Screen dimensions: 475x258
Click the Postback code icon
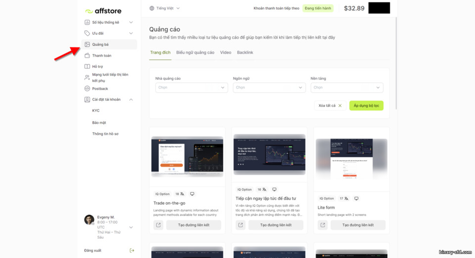coord(87,89)
